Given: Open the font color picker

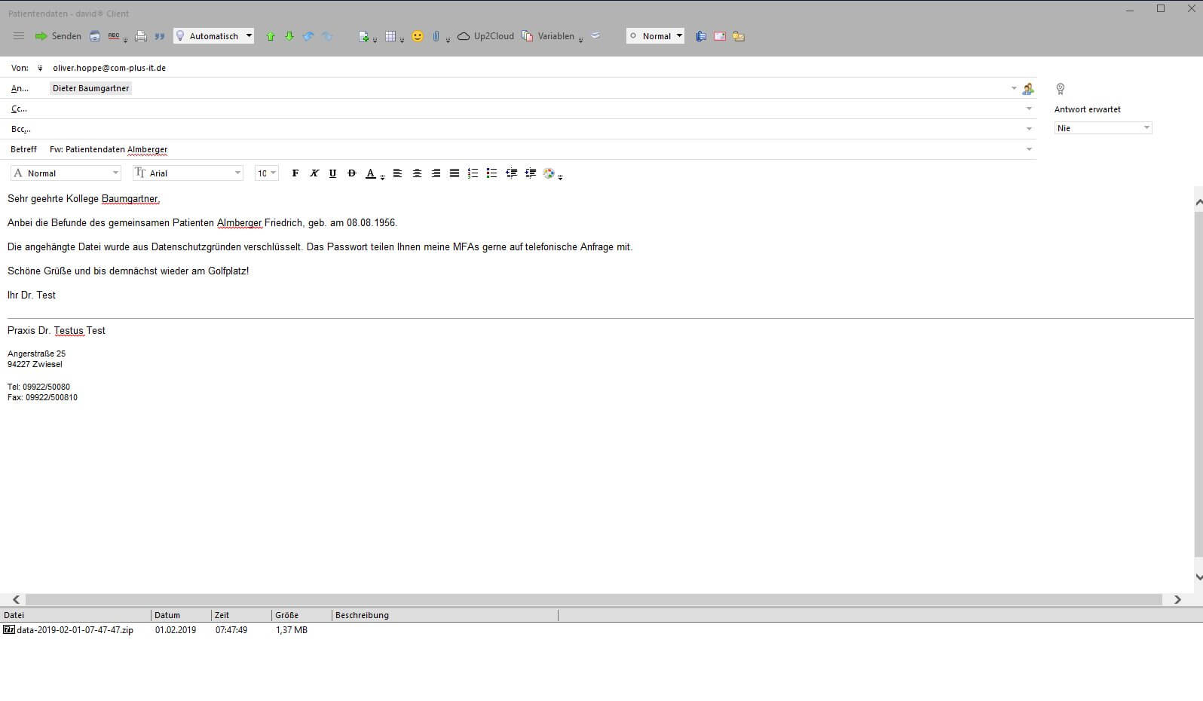Looking at the screenshot, I should (371, 173).
